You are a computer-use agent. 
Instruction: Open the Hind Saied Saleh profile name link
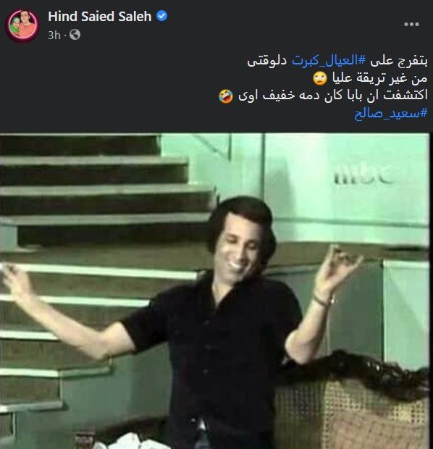coord(100,17)
